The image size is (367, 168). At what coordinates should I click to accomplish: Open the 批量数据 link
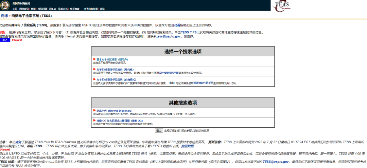[x=188, y=146]
